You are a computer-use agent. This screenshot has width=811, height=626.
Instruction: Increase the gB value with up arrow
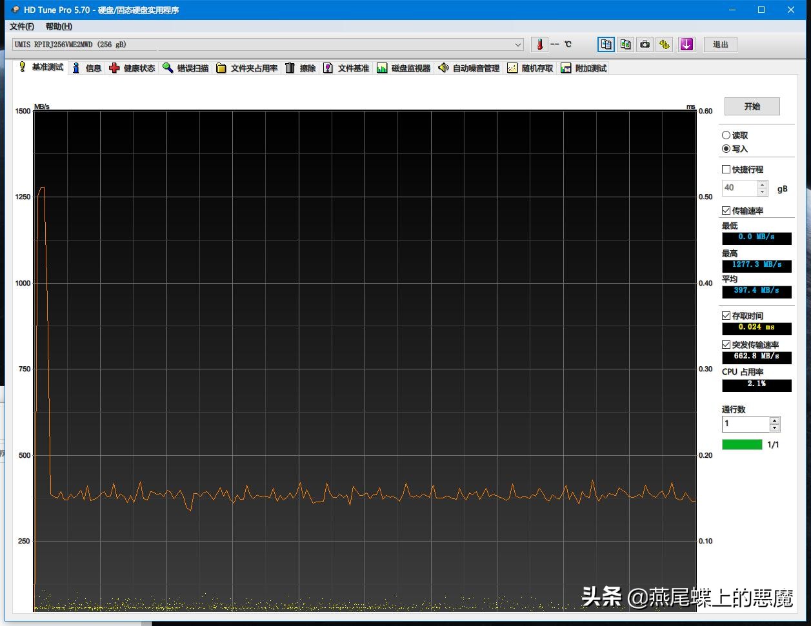click(763, 184)
